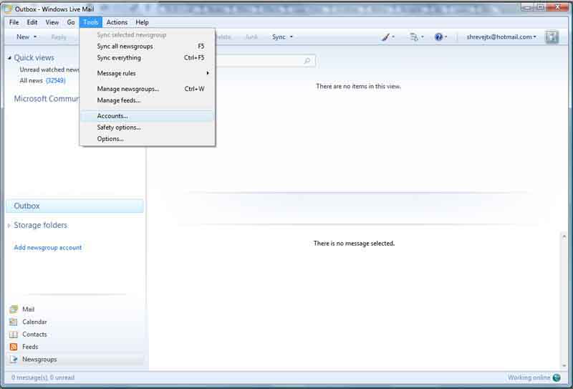Open the paintbrush icon dropdown arrow
This screenshot has height=389, width=573.
tap(393, 37)
